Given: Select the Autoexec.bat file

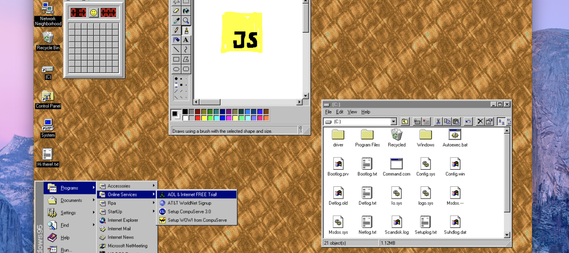Looking at the screenshot, I should pos(455,138).
